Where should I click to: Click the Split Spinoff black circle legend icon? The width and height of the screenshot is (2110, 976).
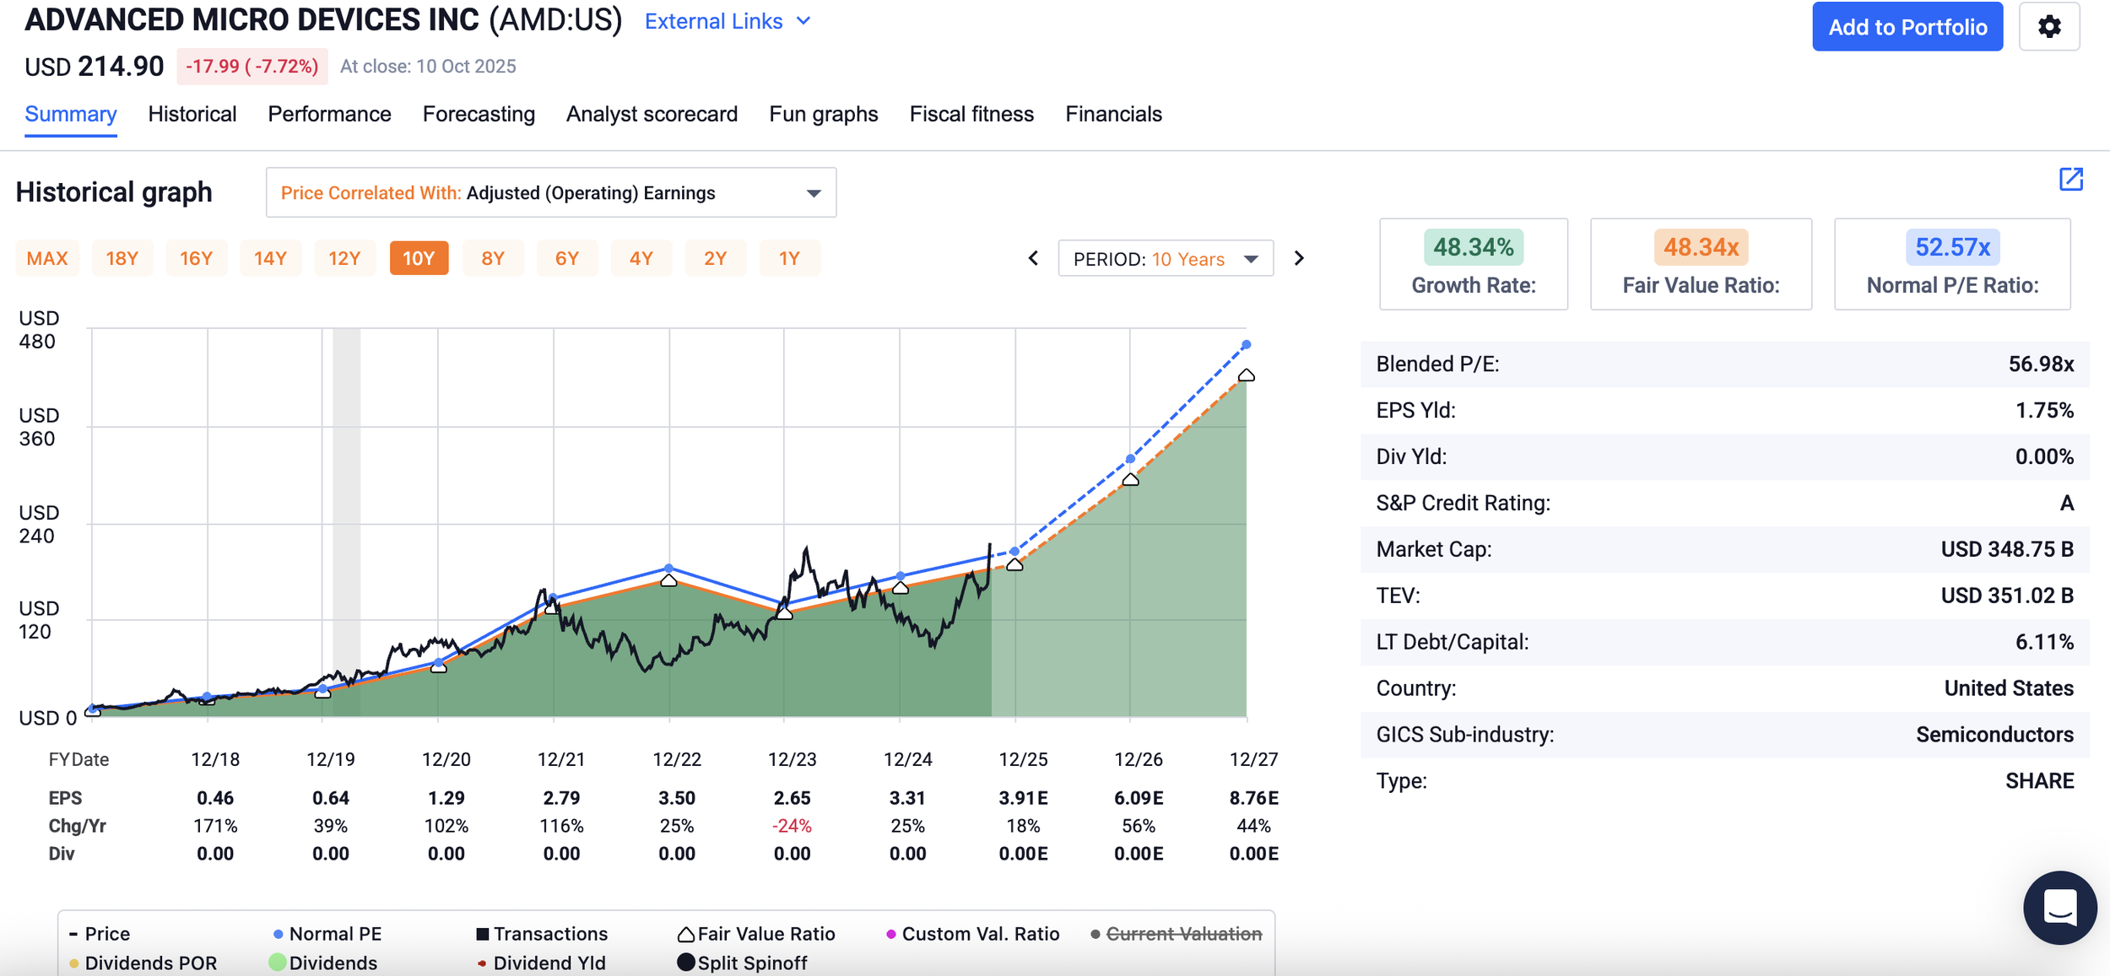point(686,963)
